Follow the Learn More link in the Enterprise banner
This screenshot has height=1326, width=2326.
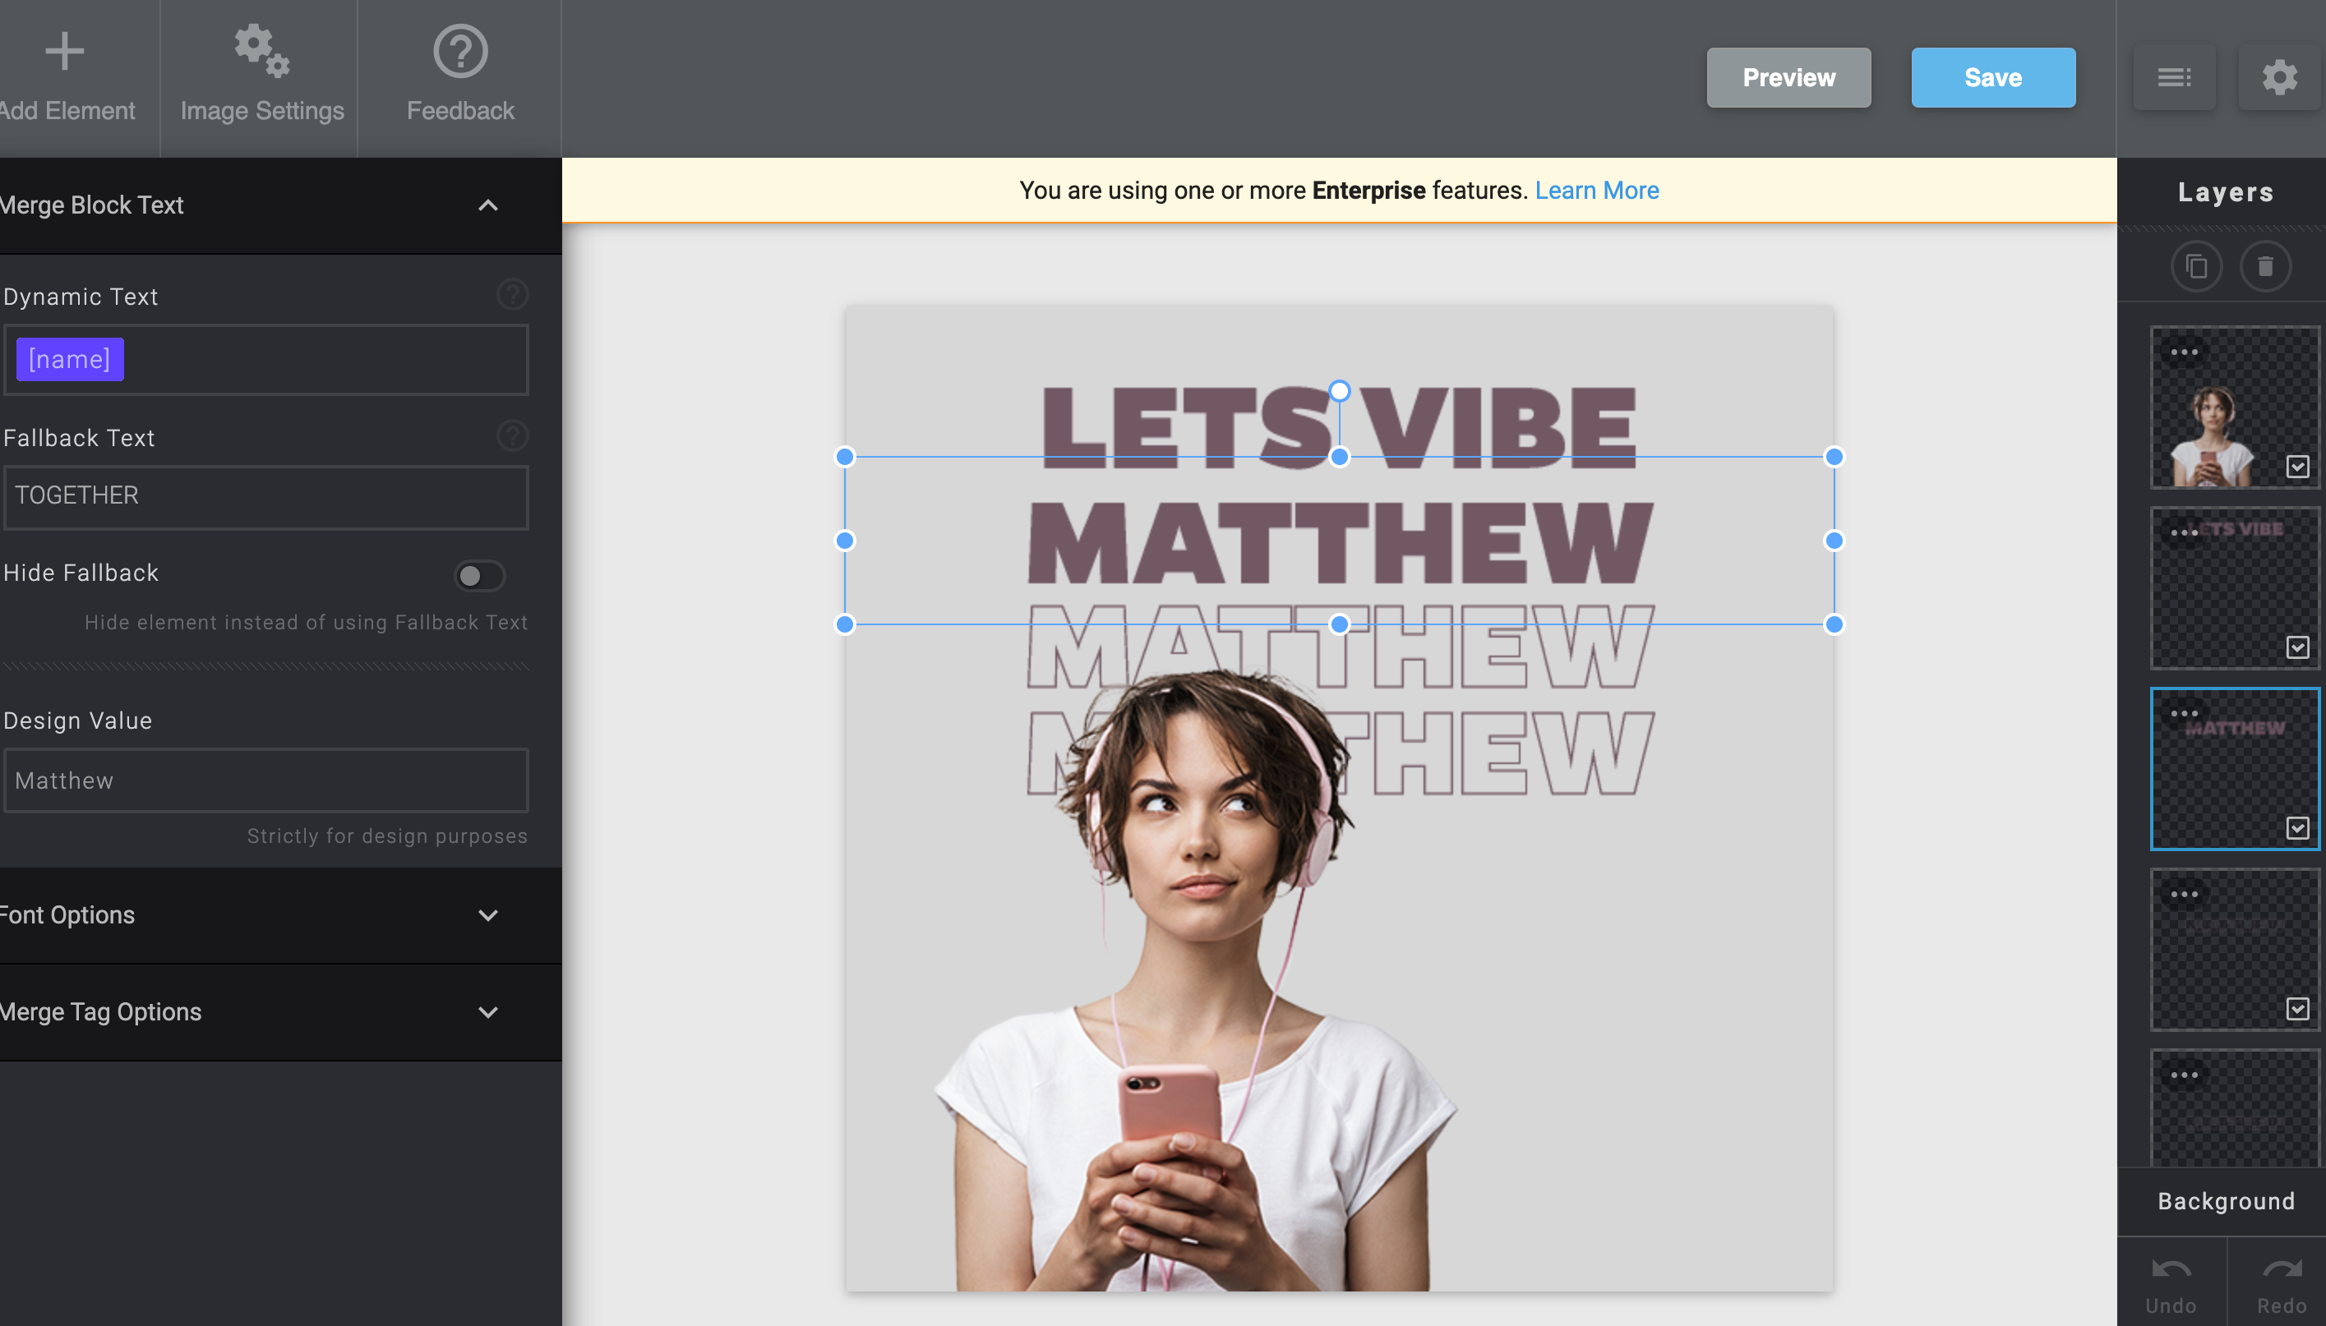click(x=1596, y=191)
